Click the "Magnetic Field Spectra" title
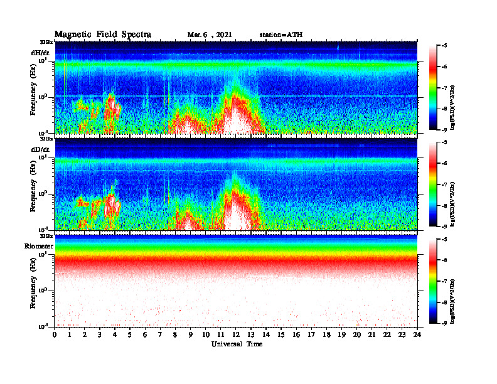Screen dimensions: 497x384 [103, 35]
